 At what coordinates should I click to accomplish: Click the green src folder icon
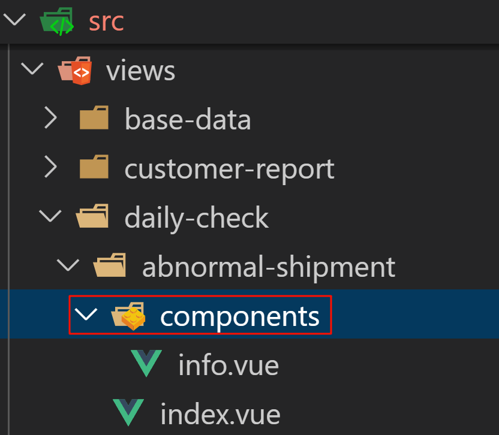tap(56, 22)
